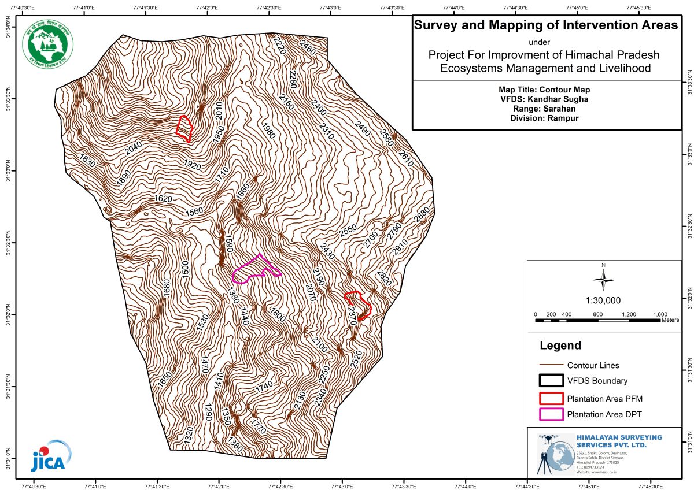Click the Himalayan Surveying drone and globe logo
694x490 pixels.
point(555,454)
